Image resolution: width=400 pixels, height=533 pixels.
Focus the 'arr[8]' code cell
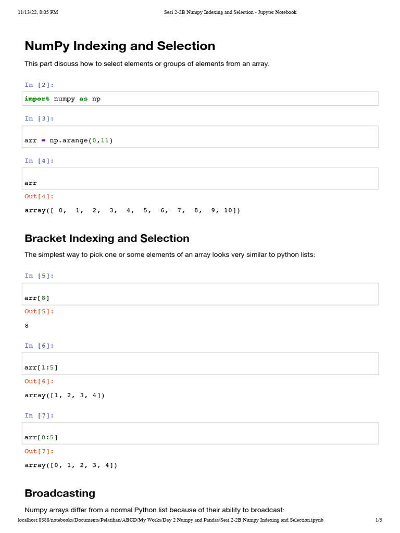click(x=201, y=294)
